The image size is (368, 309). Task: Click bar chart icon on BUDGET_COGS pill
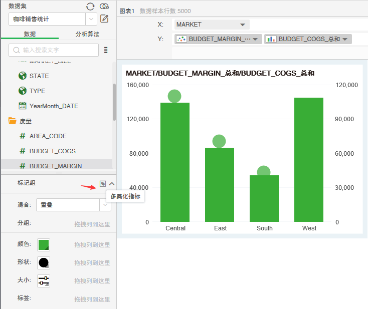(271, 39)
